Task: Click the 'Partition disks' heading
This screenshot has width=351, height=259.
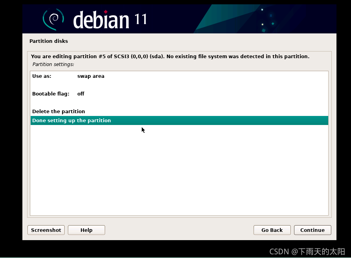Action: point(49,41)
